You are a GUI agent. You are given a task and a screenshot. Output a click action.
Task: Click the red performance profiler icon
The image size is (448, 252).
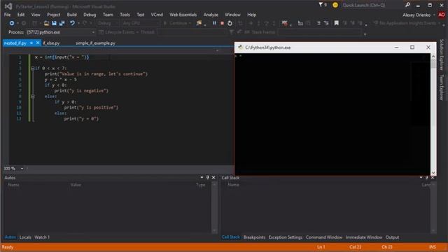[x=285, y=23]
